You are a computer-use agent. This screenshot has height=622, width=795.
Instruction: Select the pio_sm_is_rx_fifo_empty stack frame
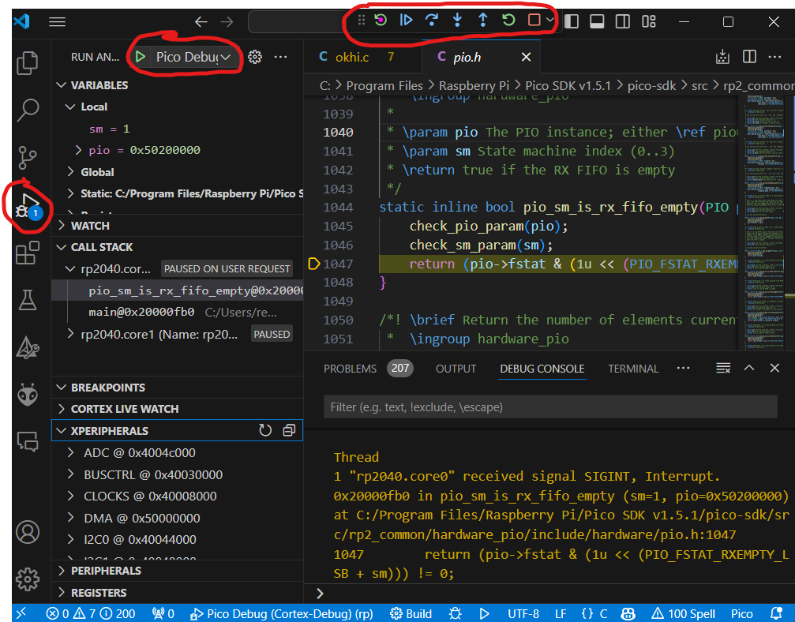click(x=178, y=290)
